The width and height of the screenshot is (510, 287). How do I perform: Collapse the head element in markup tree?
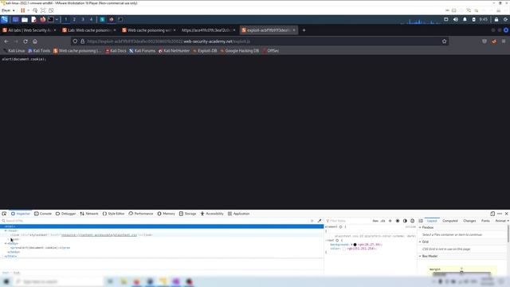[6, 230]
